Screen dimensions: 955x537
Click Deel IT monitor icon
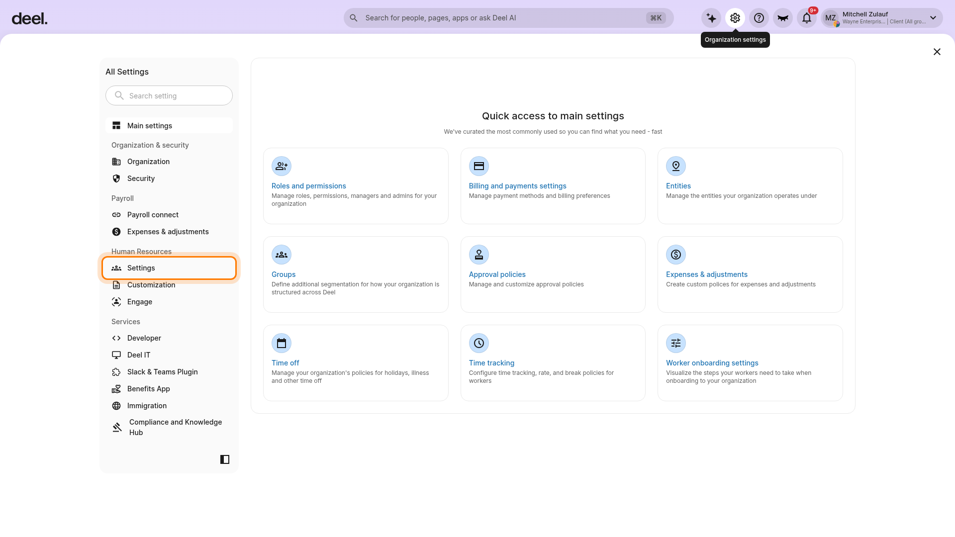[x=116, y=355]
